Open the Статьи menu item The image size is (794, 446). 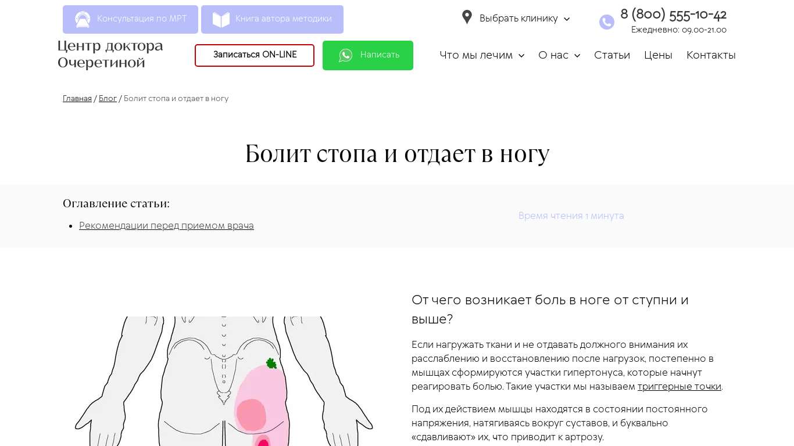[x=612, y=55]
